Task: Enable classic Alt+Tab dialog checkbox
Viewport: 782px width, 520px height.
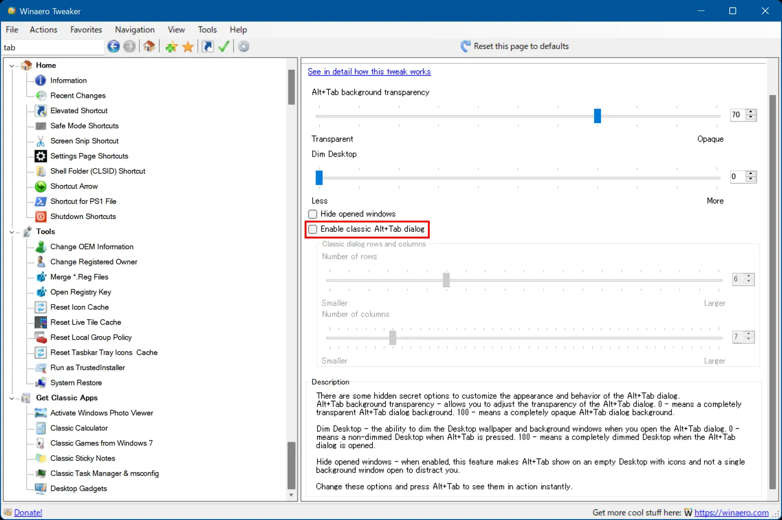Action: coord(313,229)
